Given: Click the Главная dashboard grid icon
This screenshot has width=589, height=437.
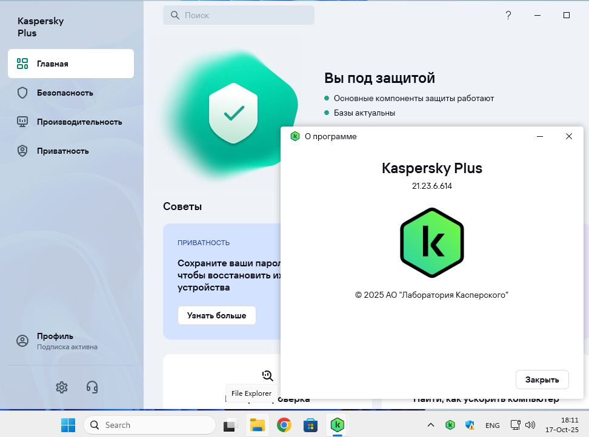Looking at the screenshot, I should (22, 64).
